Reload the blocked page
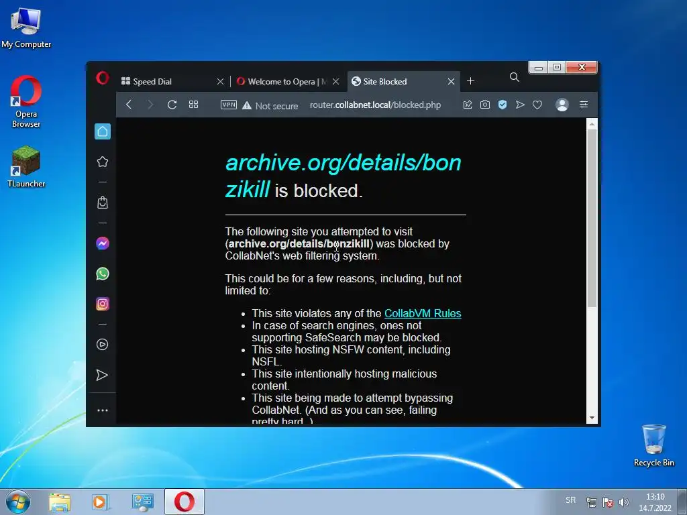Image resolution: width=687 pixels, height=515 pixels. click(172, 105)
